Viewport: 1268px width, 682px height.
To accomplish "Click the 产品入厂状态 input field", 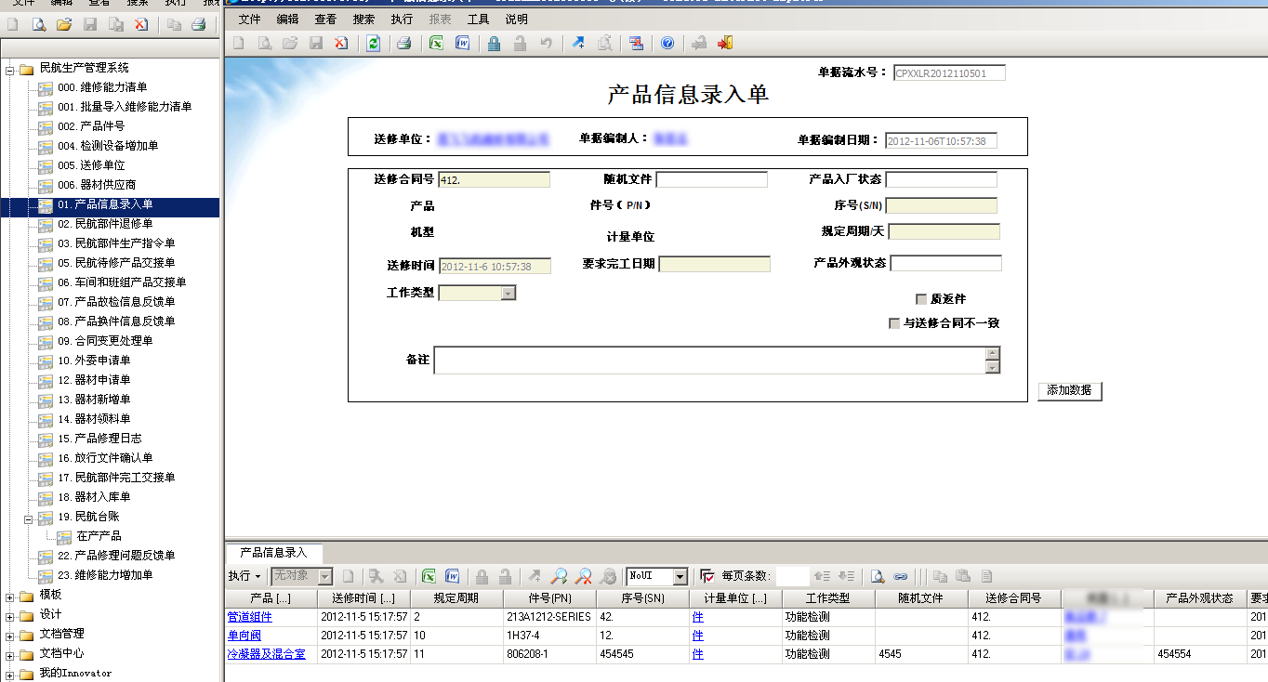I will [941, 179].
